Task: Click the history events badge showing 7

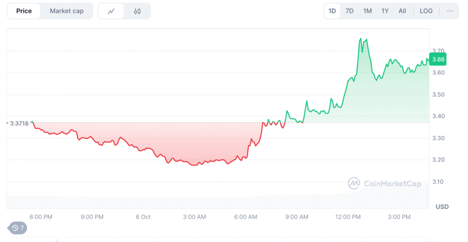Action: pyautogui.click(x=18, y=228)
